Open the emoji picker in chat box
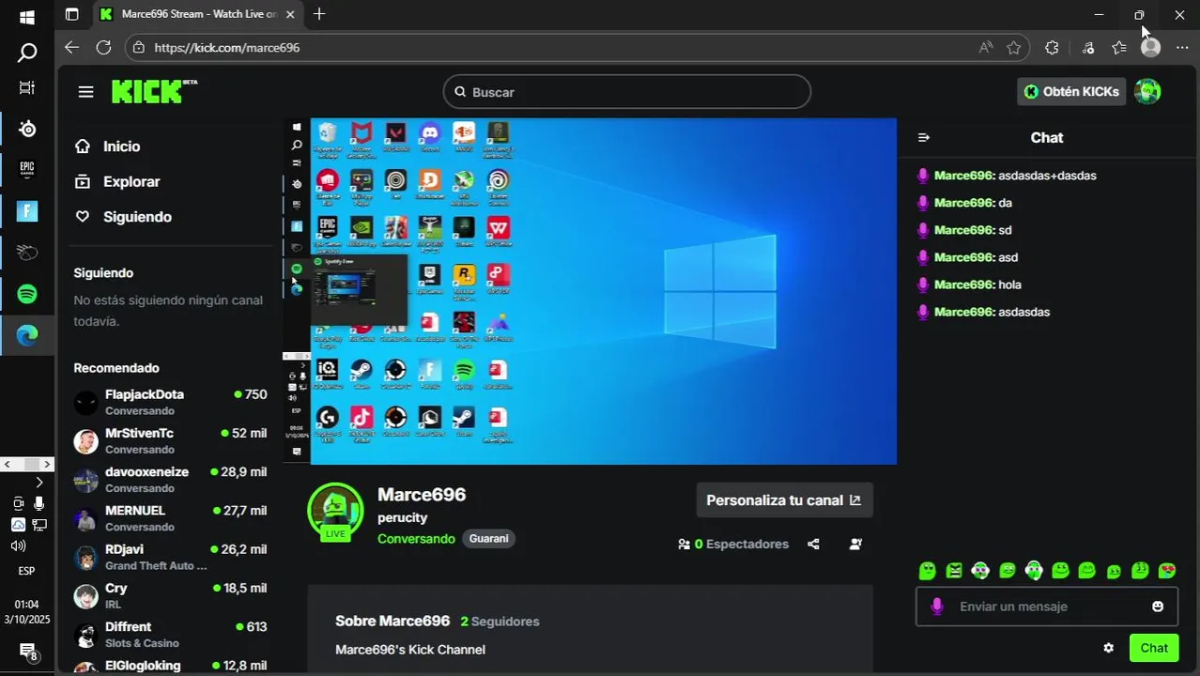 (1158, 607)
